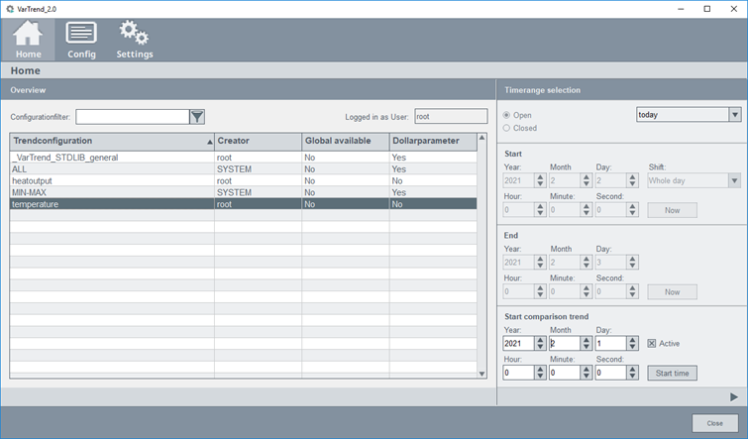Image resolution: width=748 pixels, height=439 pixels.
Task: Open the Configurationfilter combo box
Action: [132, 117]
